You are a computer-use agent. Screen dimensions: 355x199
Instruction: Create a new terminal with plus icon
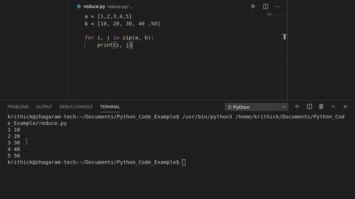pos(297,107)
